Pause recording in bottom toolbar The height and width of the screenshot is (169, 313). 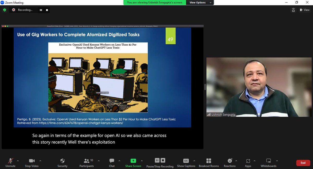(157, 160)
